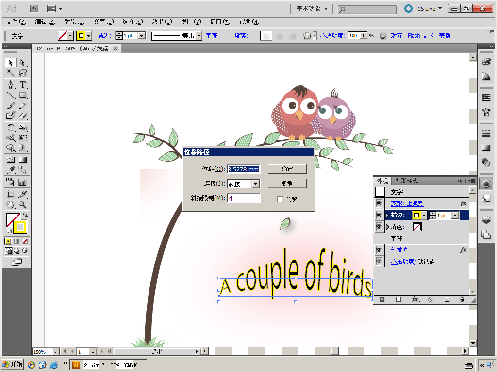Choose the Eraser tool
Image resolution: width=497 pixels, height=372 pixels.
pos(22,115)
